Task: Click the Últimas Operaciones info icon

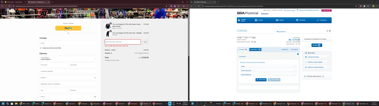Action: pos(323,76)
